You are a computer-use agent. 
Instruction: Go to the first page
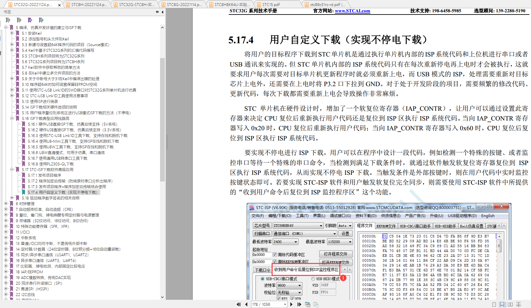238,304
